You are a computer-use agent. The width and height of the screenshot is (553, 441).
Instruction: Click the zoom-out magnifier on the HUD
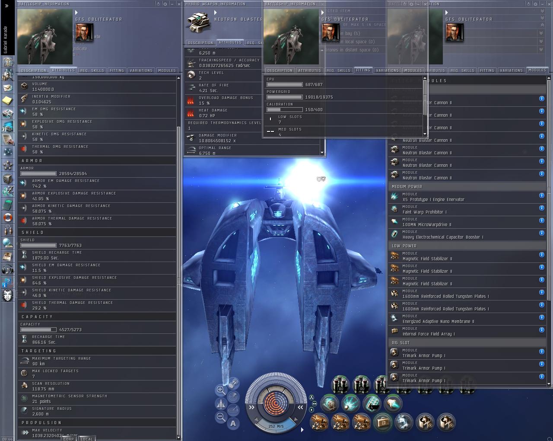point(220,417)
